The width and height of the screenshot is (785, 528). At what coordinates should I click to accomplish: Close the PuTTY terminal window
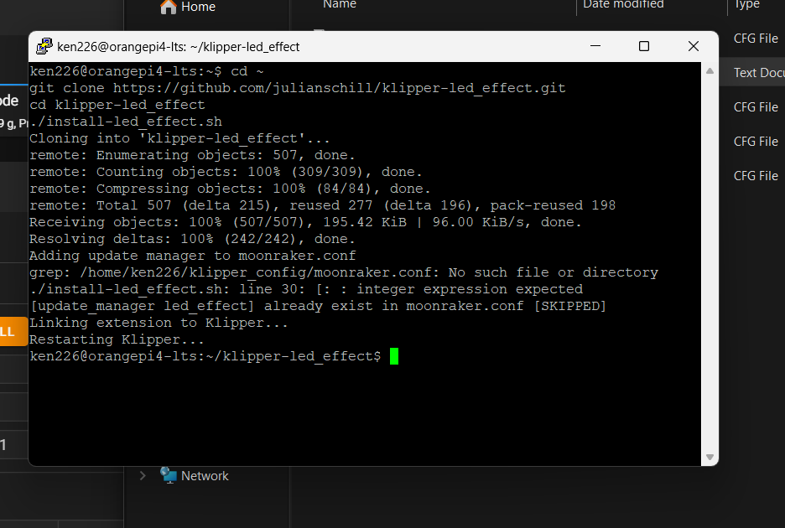pos(694,46)
